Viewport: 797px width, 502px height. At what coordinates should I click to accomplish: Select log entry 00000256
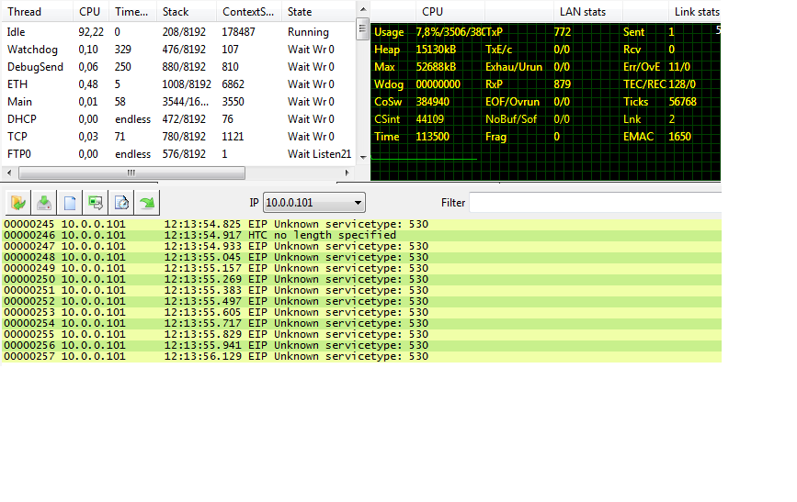(x=362, y=345)
